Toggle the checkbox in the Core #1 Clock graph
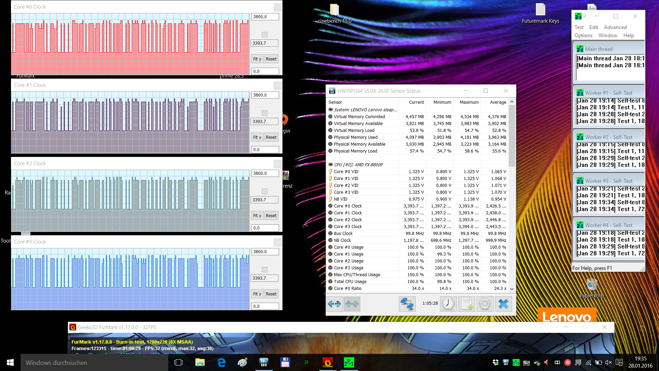659x371 pixels. pos(264,113)
